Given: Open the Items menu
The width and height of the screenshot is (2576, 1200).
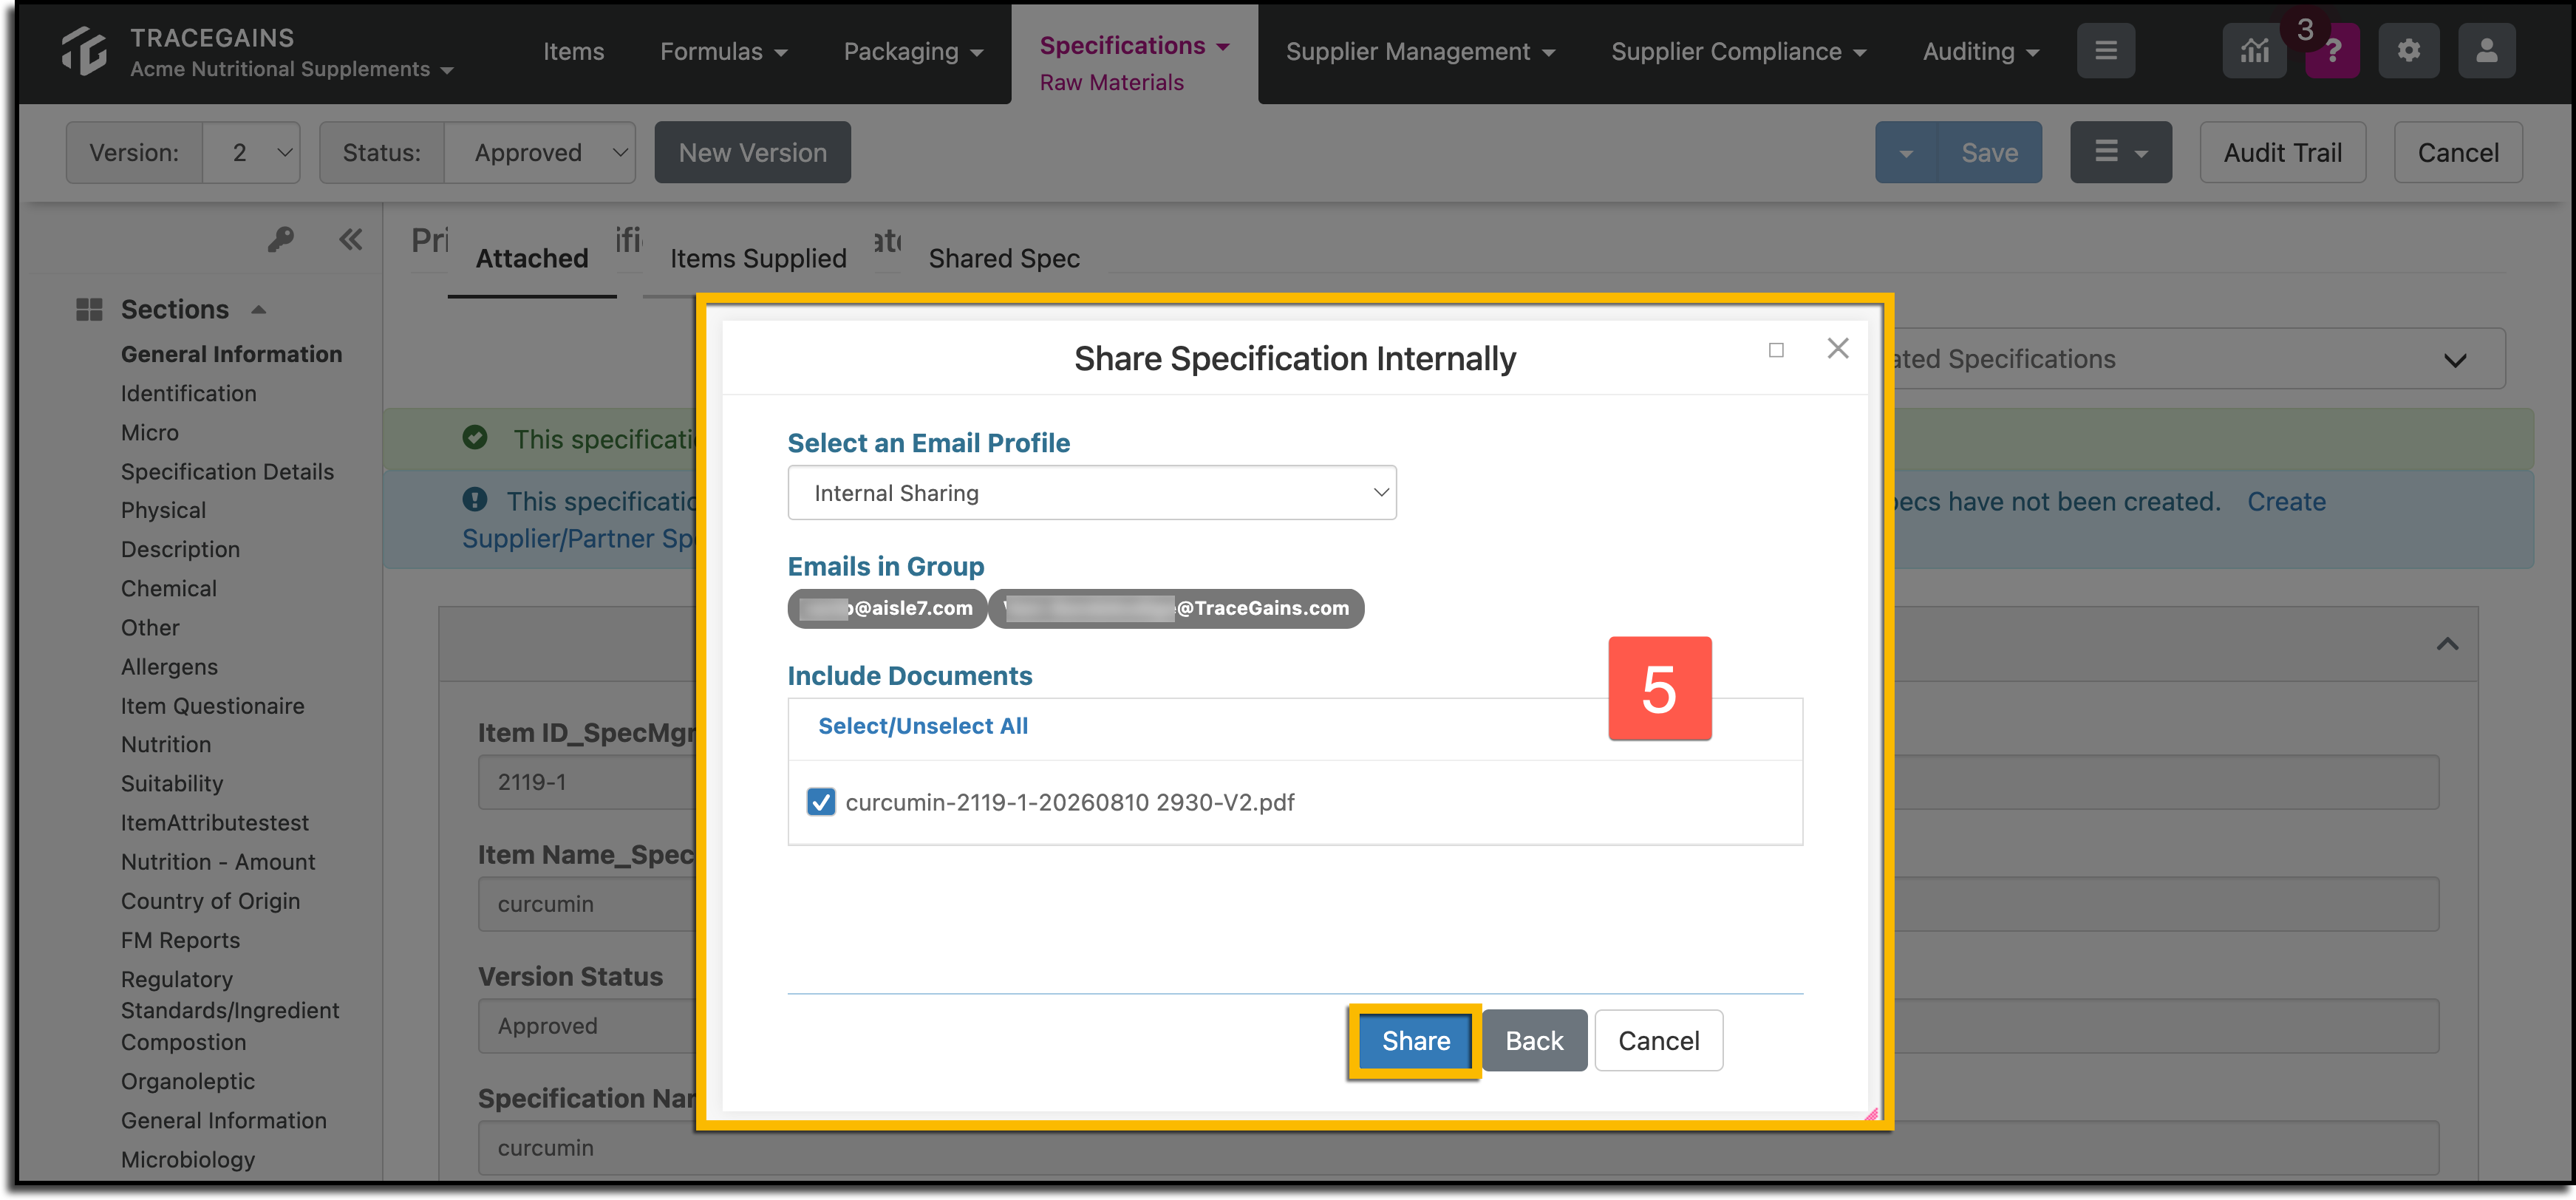Looking at the screenshot, I should 573,51.
